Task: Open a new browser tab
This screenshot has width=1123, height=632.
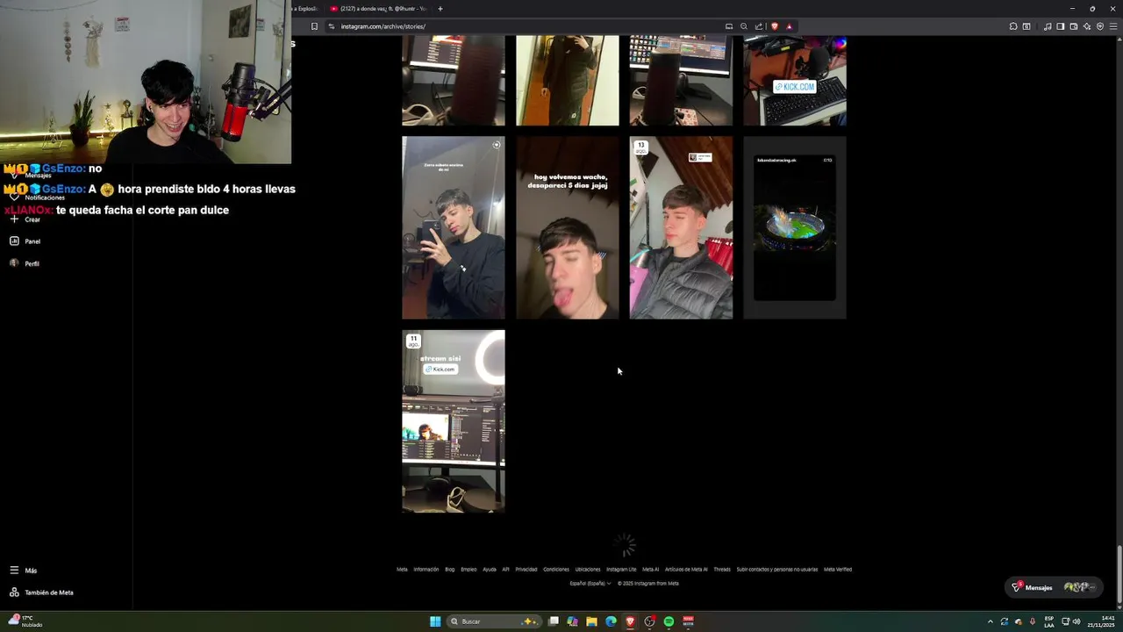Action: tap(440, 9)
